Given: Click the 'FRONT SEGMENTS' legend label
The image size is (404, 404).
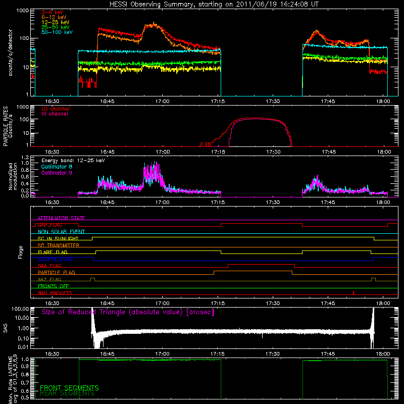Looking at the screenshot, I should tap(69, 388).
